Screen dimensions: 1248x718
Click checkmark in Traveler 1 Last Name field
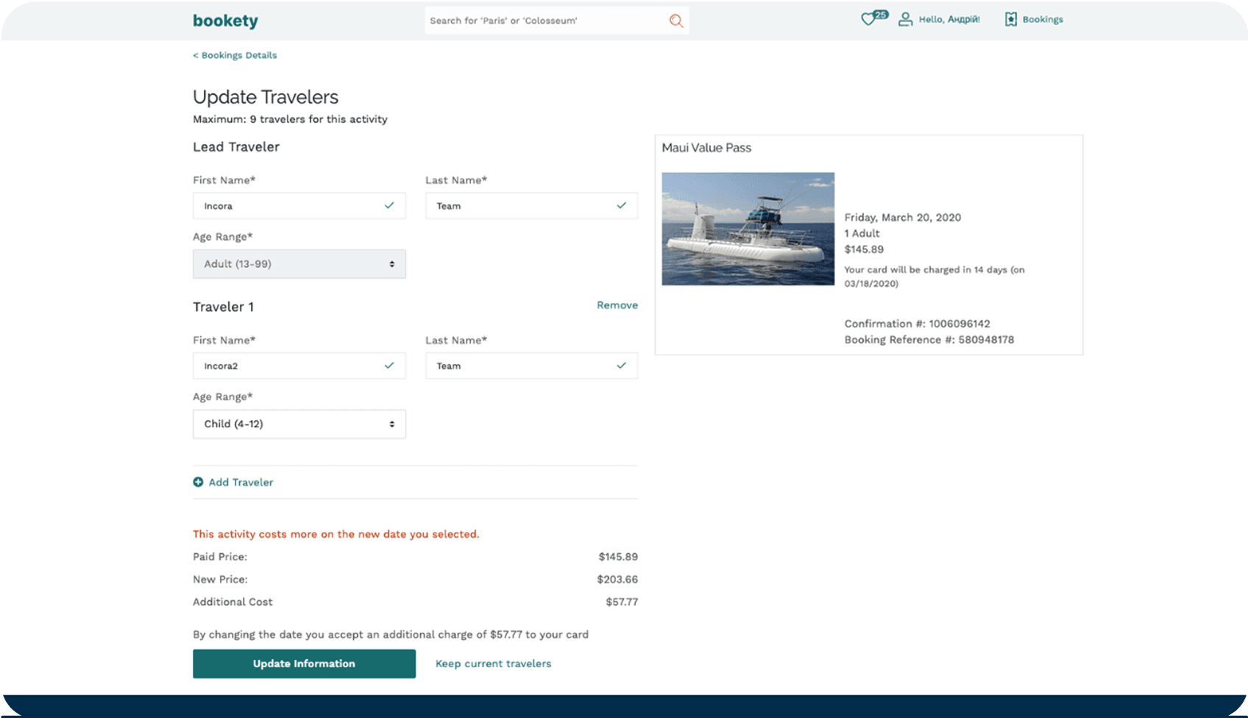(x=622, y=366)
